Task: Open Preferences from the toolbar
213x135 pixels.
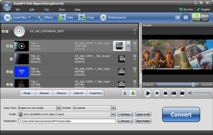Action: (x=113, y=17)
